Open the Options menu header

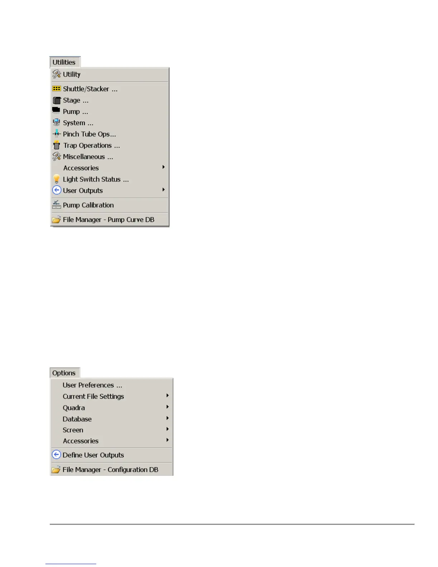[x=64, y=373]
